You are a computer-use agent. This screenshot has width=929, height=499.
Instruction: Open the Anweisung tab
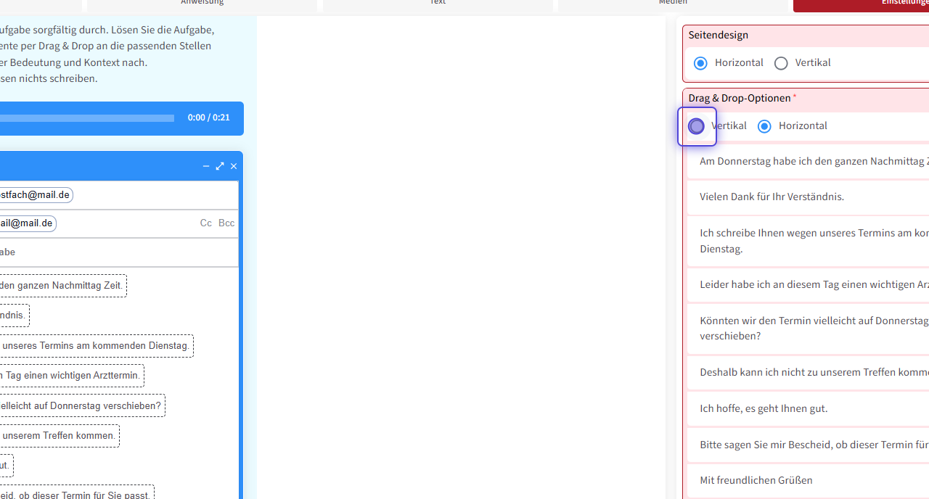tap(202, 4)
